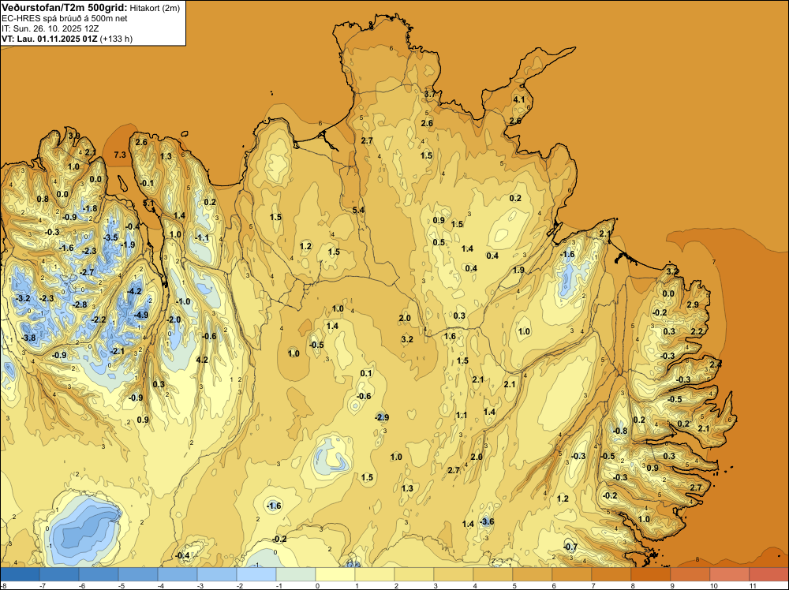Click the 3.7 temperature value

(430, 94)
